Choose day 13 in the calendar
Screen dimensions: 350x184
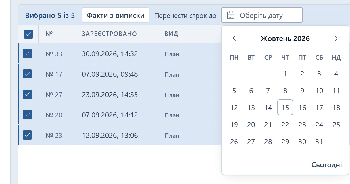[x=251, y=108]
